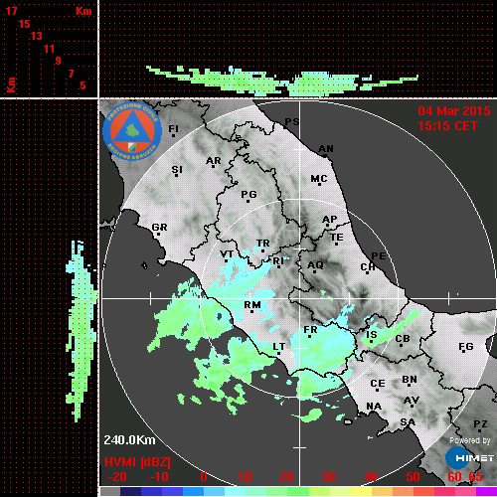
Task: Click the 'HVMI [dBZ]' legend title
Action: 137,462
